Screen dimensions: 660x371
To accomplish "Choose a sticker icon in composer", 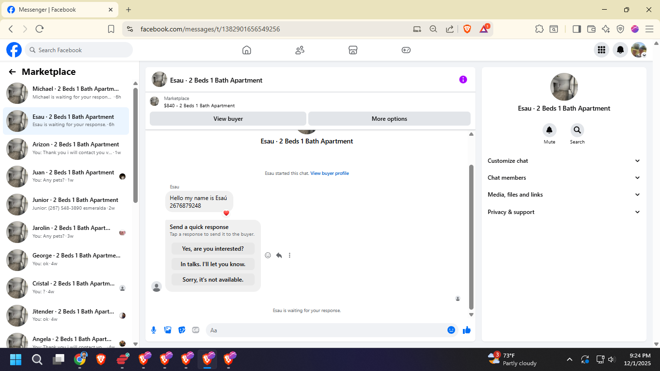I will pyautogui.click(x=182, y=330).
